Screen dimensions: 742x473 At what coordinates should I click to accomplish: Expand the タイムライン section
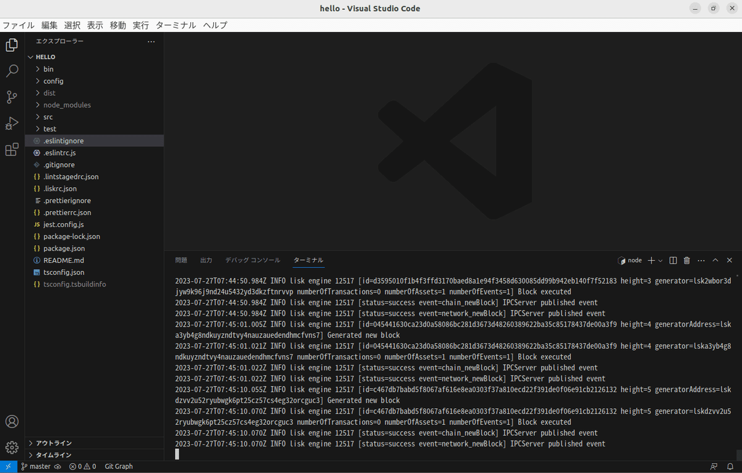[x=94, y=455]
